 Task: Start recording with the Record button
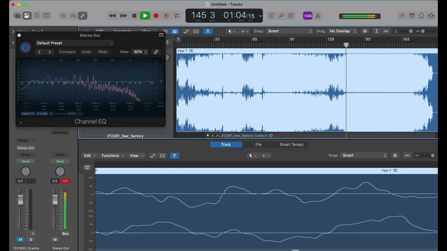pyautogui.click(x=156, y=16)
